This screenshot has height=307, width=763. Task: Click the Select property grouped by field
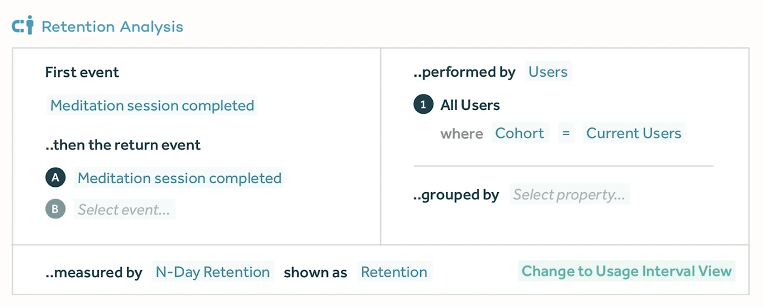click(569, 195)
